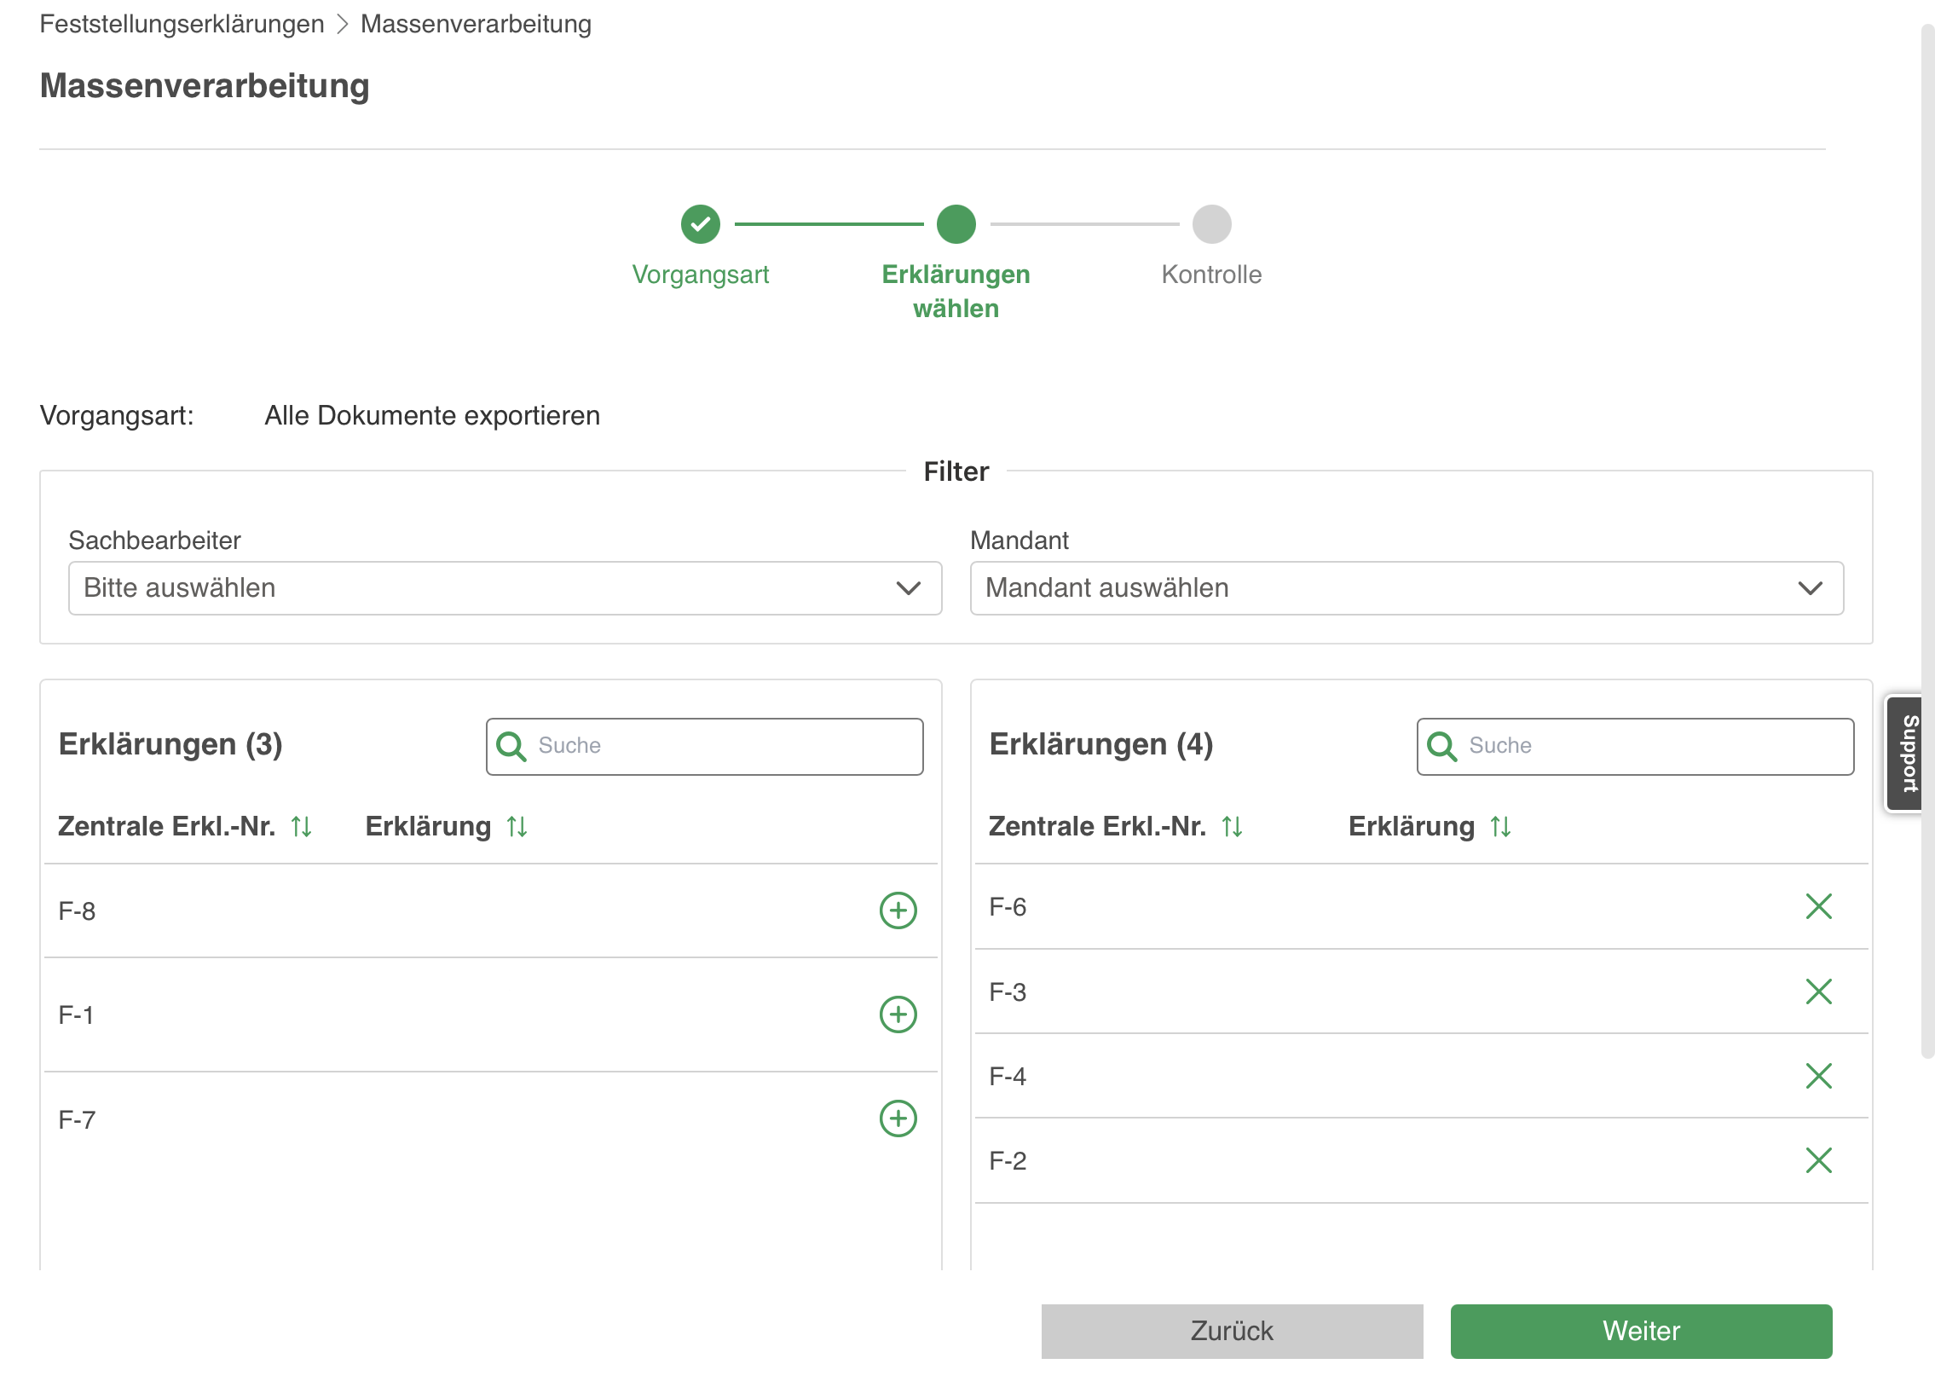Click the Zurück button

[x=1232, y=1331]
